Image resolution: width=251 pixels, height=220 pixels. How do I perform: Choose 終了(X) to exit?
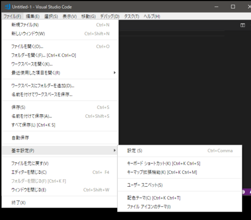point(60,203)
